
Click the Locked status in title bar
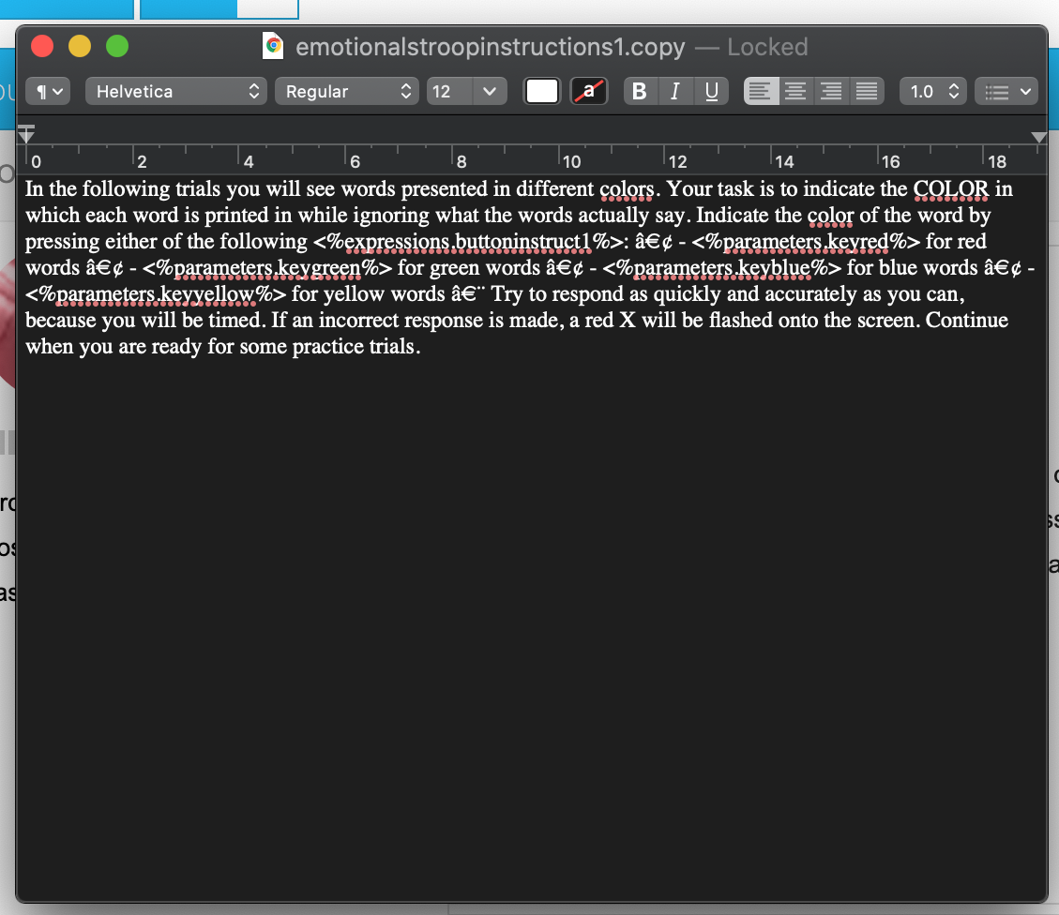pyautogui.click(x=767, y=47)
